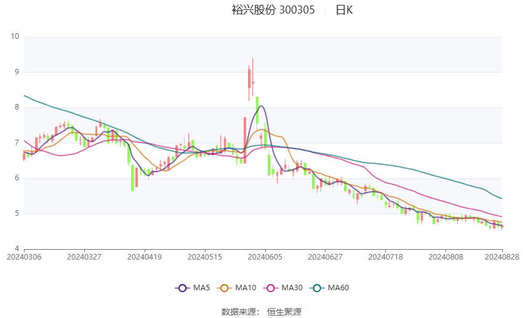Viewport: 523px width, 318px height.
Task: Click the 数据来源 label
Action: point(239,312)
